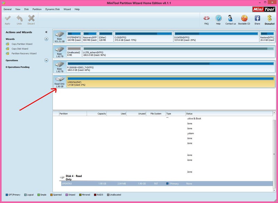Open the Dynamic Disk menu
278x203 pixels.
click(x=52, y=9)
